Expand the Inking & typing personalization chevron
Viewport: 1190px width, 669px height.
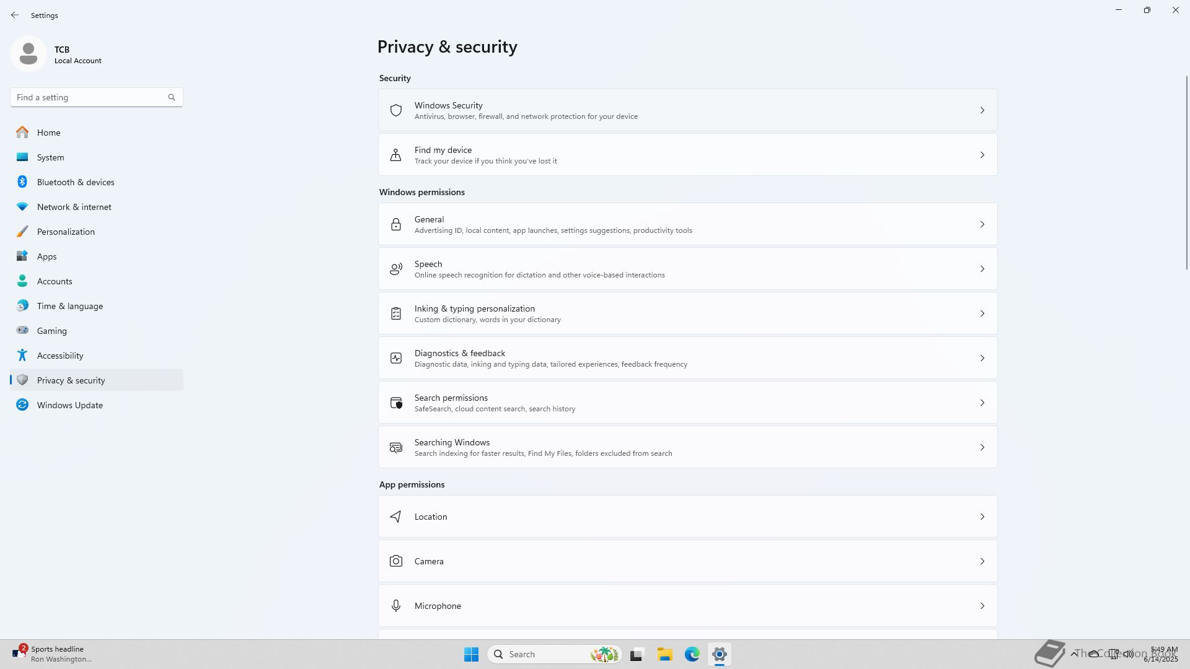click(982, 313)
